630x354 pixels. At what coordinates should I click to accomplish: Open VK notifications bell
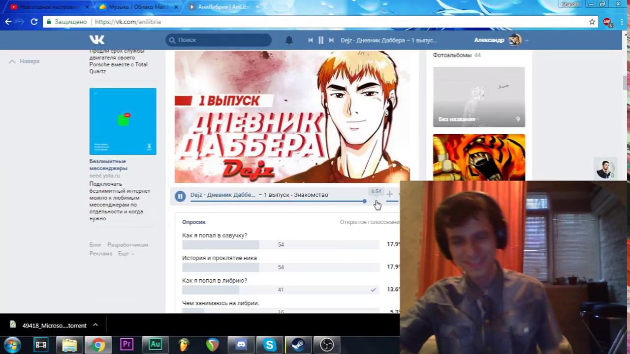pos(289,40)
